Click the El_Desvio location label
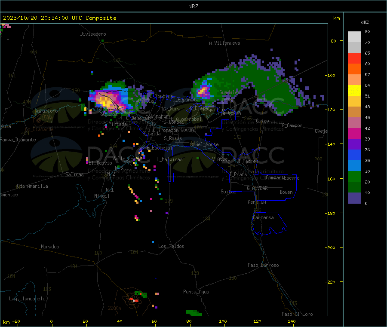387x327 pixels. click(101, 163)
